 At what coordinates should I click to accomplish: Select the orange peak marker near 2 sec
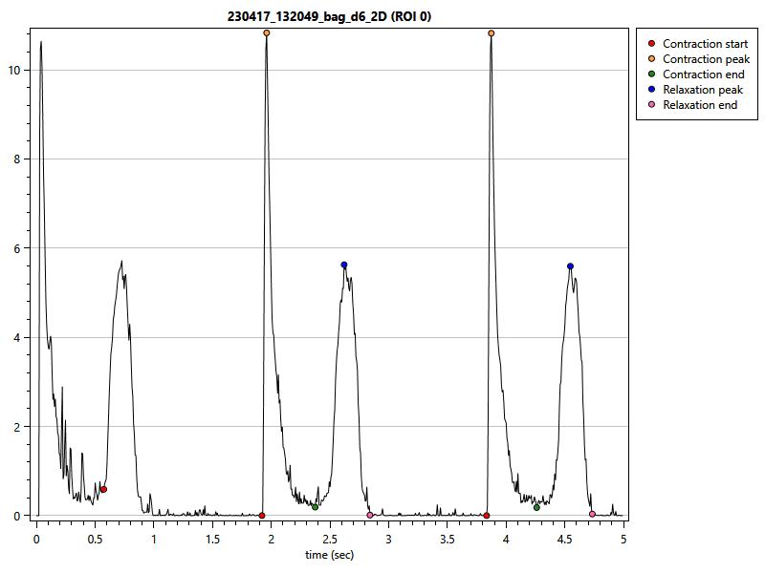(x=267, y=32)
